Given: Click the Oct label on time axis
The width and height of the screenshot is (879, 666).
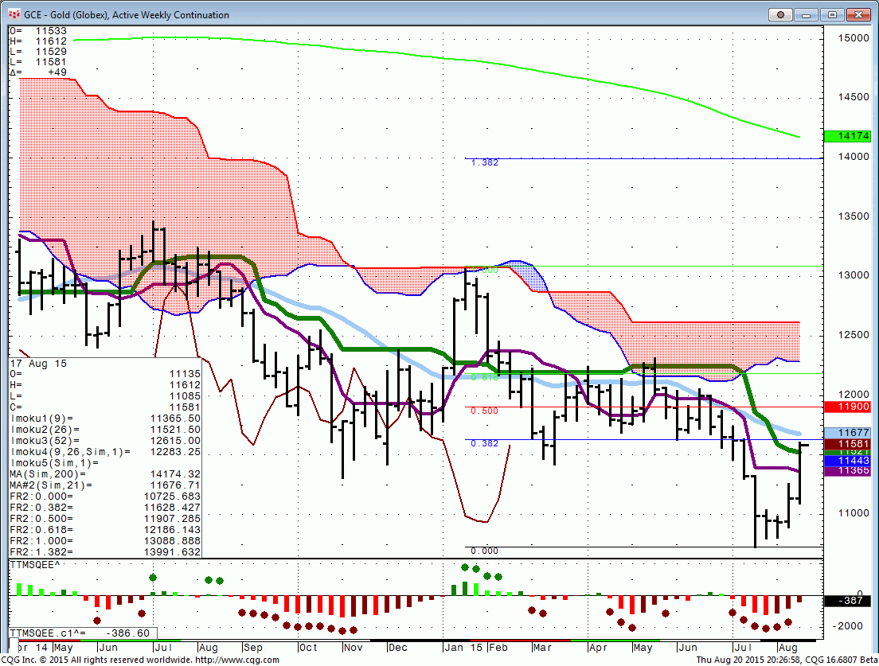Looking at the screenshot, I should 308,648.
